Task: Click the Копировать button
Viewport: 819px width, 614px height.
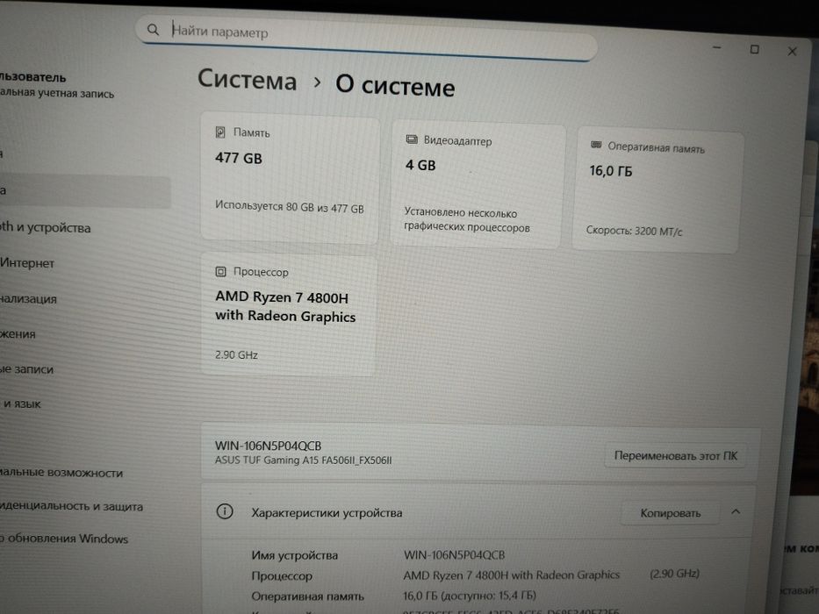Action: click(670, 513)
